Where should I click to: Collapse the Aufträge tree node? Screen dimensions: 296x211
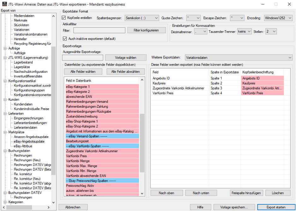click(x=5, y=48)
